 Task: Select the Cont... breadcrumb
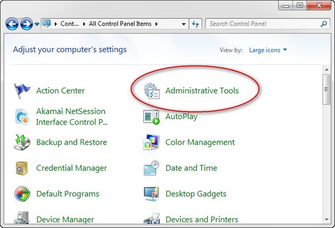[69, 24]
